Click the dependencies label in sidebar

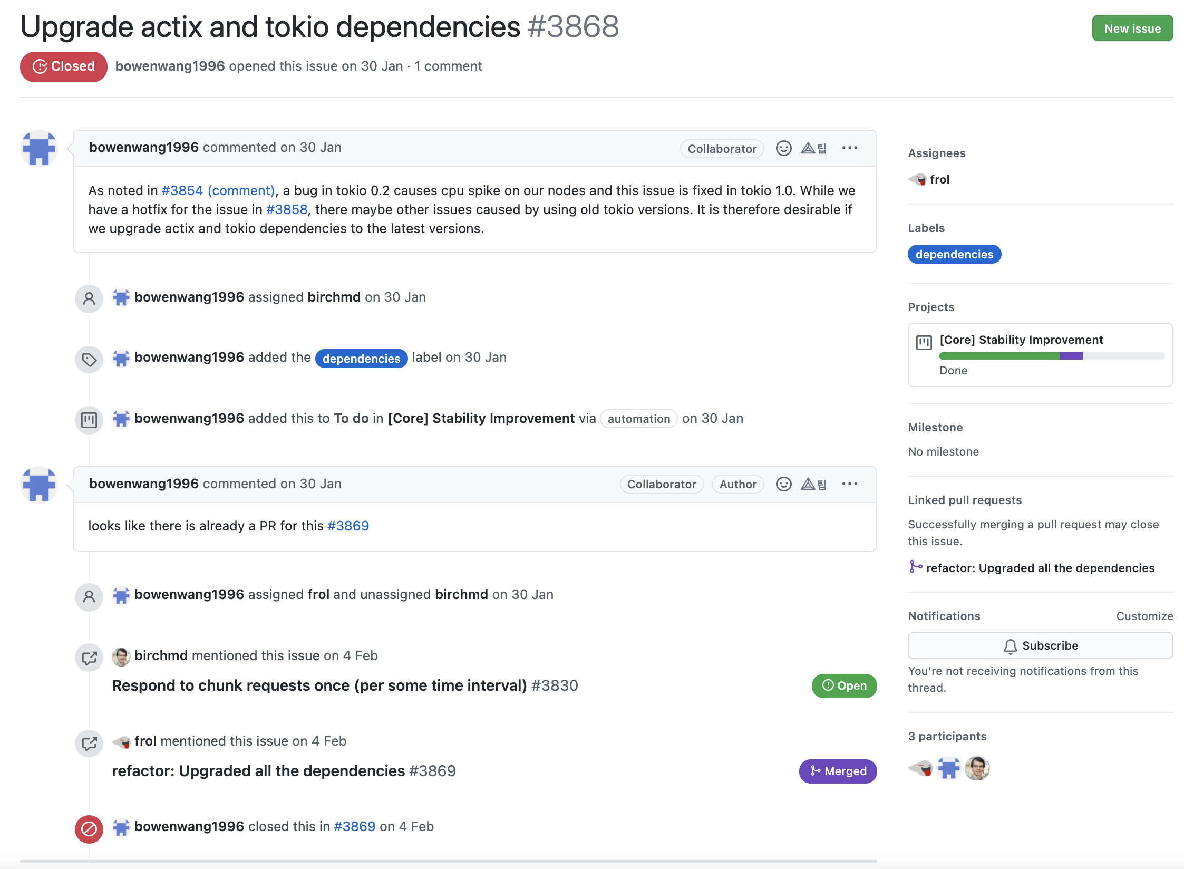tap(954, 254)
